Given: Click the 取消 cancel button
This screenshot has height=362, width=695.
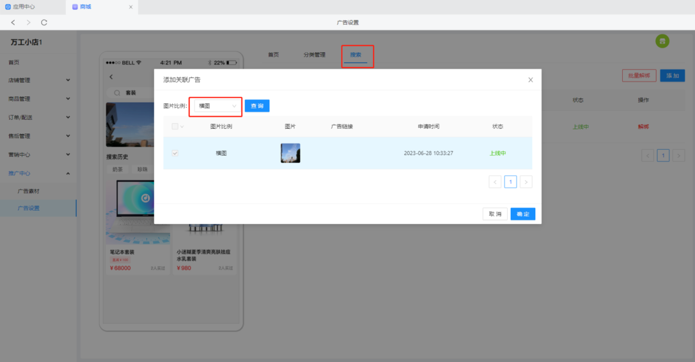Looking at the screenshot, I should pos(495,214).
